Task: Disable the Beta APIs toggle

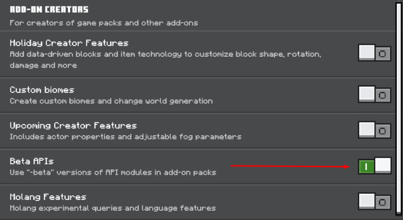Action: (x=375, y=166)
